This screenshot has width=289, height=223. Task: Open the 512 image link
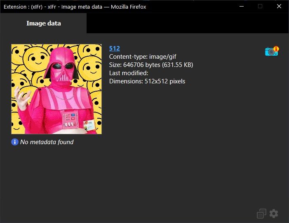pos(115,48)
